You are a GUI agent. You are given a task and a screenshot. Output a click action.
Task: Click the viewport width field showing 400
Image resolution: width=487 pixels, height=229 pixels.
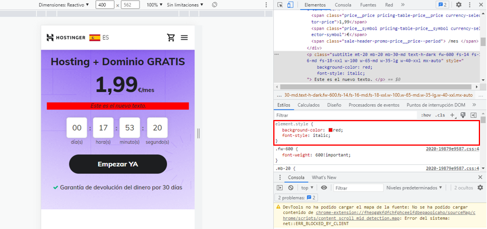pos(105,5)
